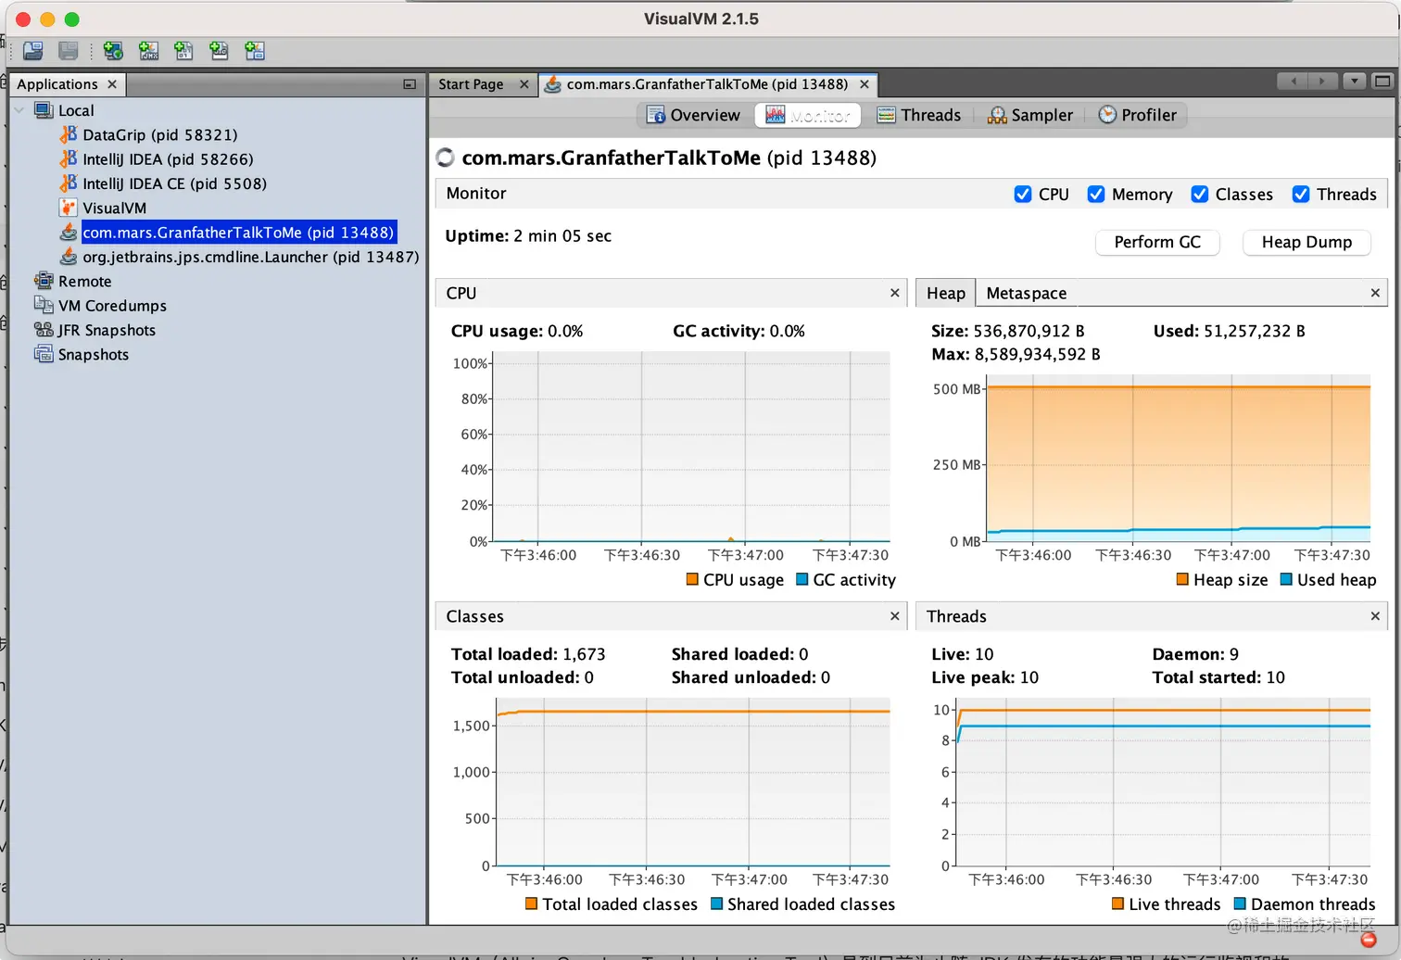Viewport: 1401px width, 960px height.
Task: Select the Monitor tab
Action: (807, 115)
